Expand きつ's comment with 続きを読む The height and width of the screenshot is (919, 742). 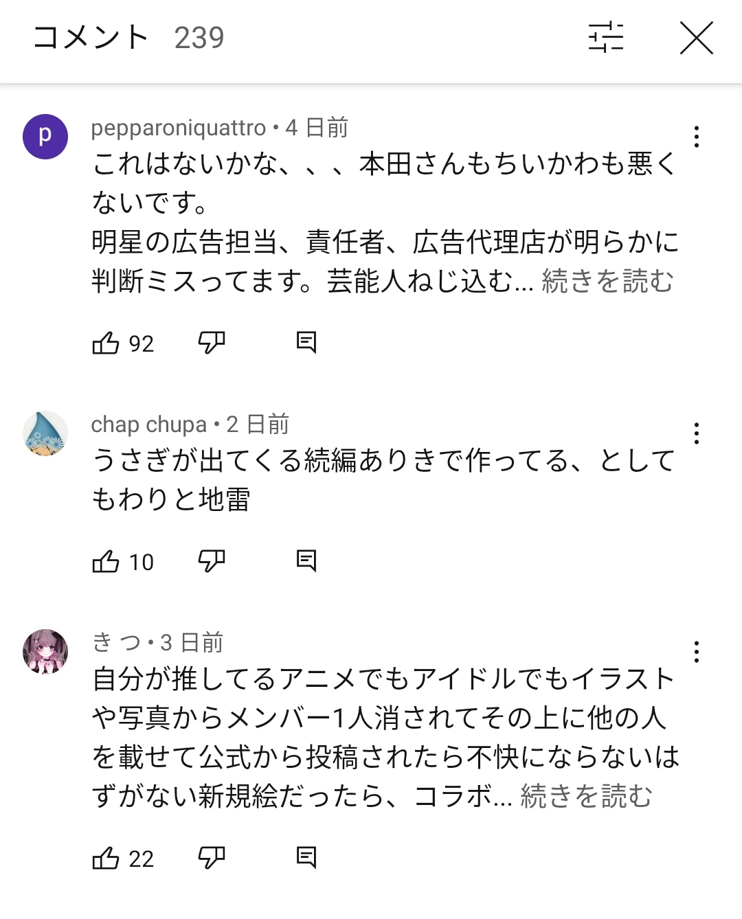(x=586, y=796)
